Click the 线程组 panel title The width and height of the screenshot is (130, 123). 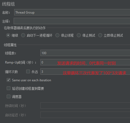(8, 4)
